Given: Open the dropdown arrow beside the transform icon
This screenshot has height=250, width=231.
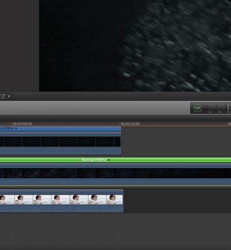Looking at the screenshot, I should [x=9, y=96].
